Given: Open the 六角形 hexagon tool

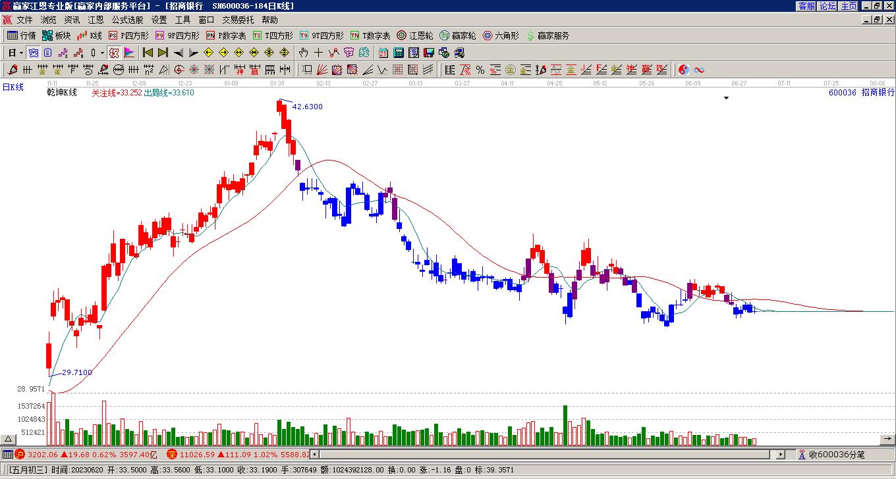Looking at the screenshot, I should coord(501,36).
